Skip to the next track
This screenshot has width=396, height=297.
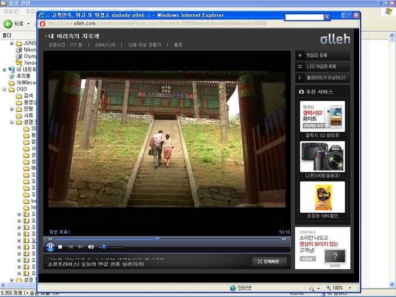coord(80,247)
